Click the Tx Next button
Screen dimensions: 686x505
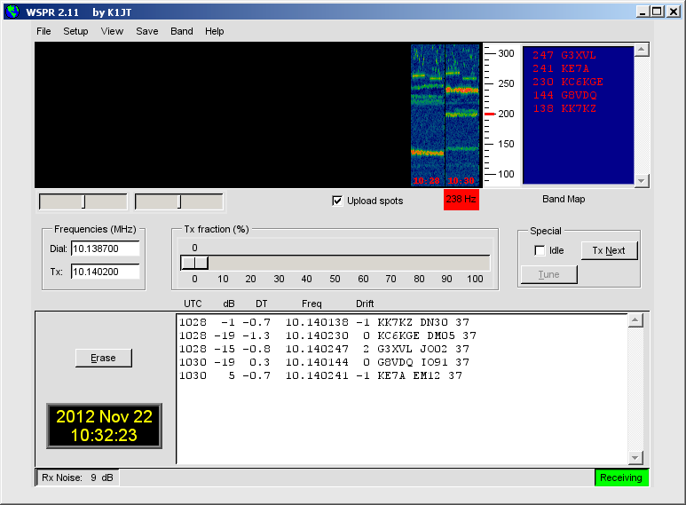click(609, 251)
